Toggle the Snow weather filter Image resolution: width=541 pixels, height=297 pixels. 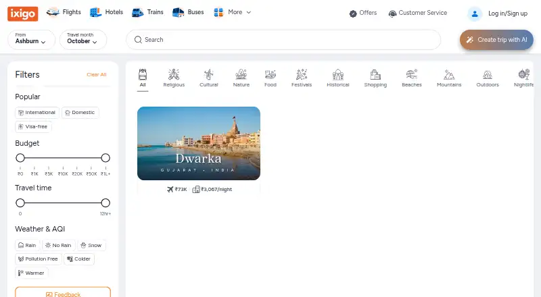pos(91,245)
